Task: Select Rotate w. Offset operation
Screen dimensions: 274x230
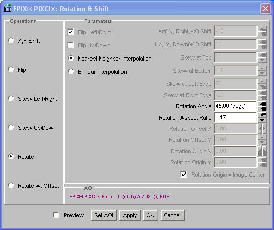Action: tap(11, 186)
